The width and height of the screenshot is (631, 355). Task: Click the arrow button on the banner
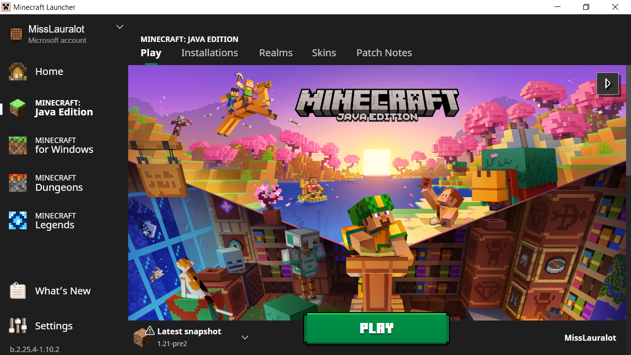point(607,83)
